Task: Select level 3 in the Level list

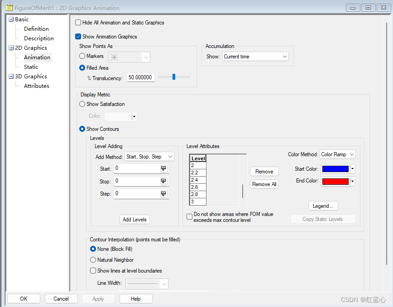Action: point(198,202)
